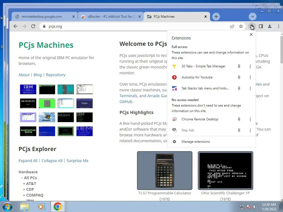Open the Chrome side panel icon
The height and width of the screenshot is (212, 283).
(261, 26)
